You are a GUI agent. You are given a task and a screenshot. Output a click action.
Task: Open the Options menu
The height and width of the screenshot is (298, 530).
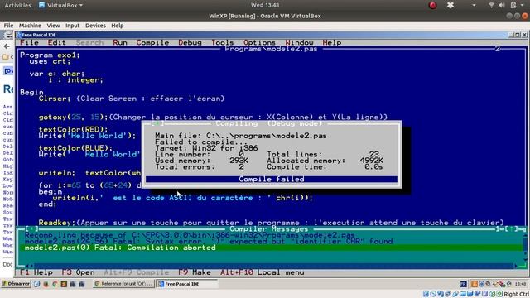(x=259, y=42)
